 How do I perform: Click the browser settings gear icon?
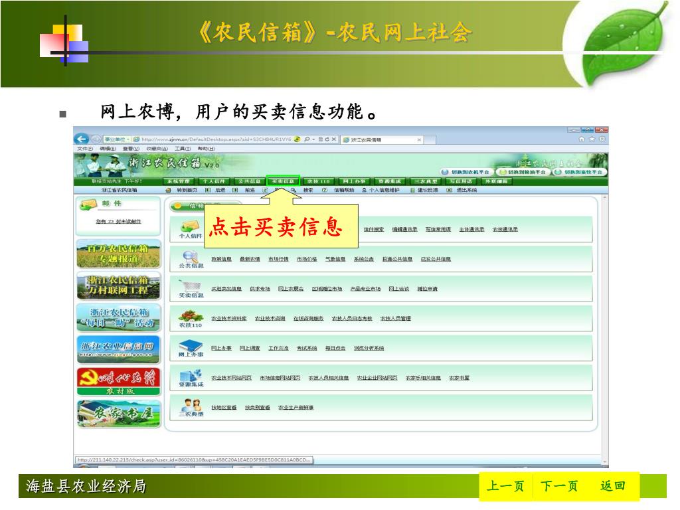pyautogui.click(x=602, y=139)
